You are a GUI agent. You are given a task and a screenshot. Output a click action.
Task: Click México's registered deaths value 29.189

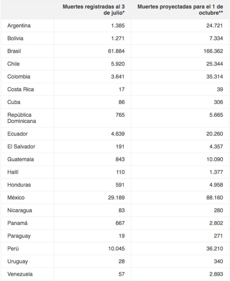point(116,197)
